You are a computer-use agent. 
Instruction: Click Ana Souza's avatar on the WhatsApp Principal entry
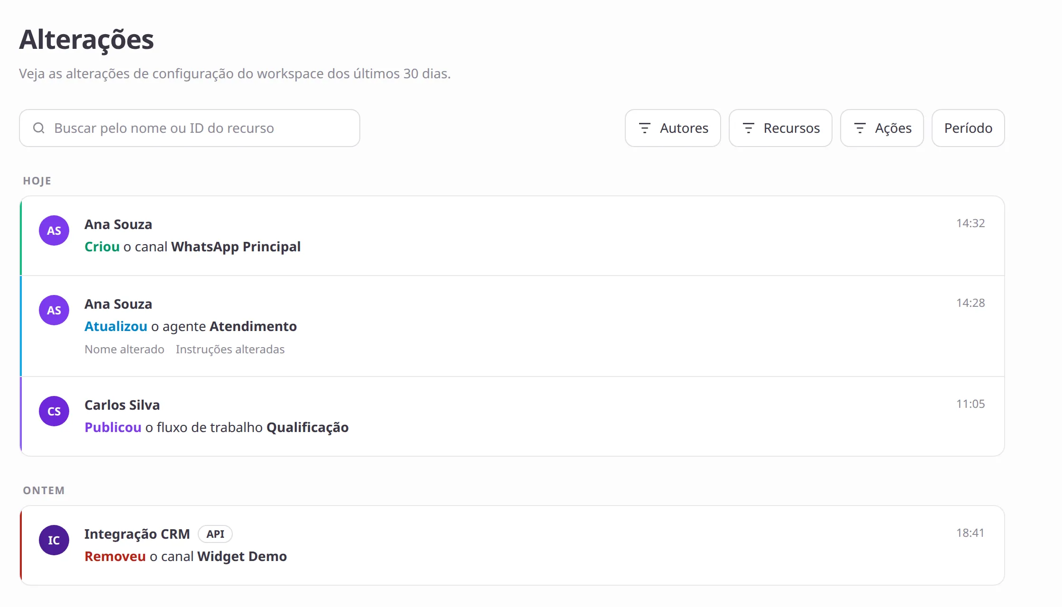[x=54, y=230]
